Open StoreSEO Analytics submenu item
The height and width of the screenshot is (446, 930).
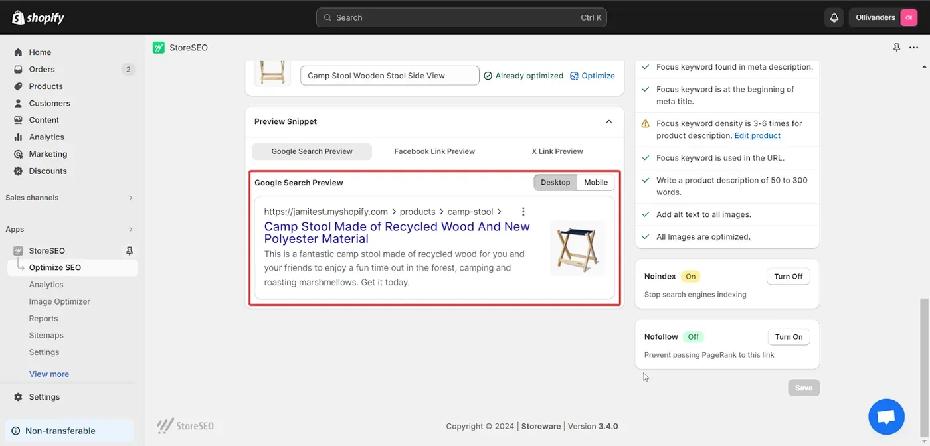(x=46, y=285)
